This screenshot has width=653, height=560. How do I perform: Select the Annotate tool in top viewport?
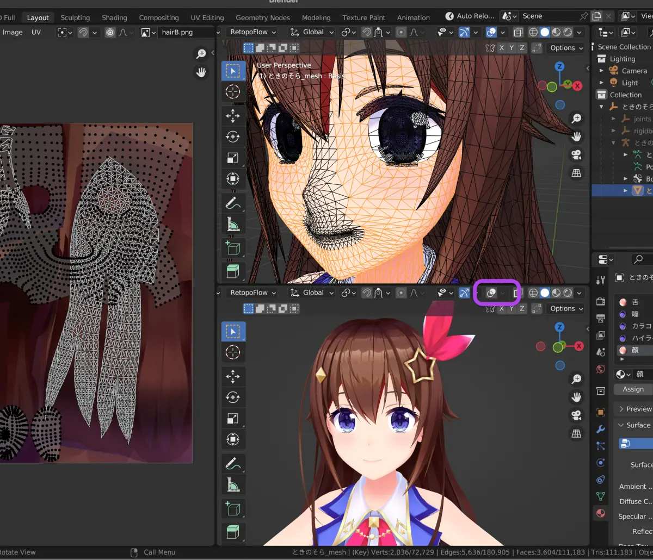(x=233, y=203)
